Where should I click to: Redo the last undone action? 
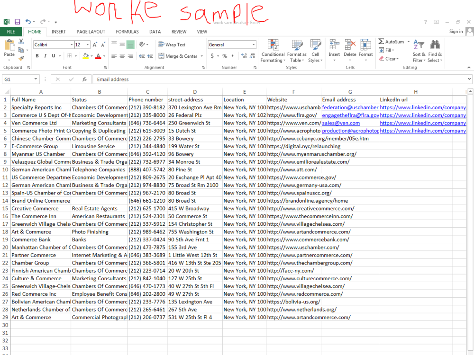pos(43,21)
